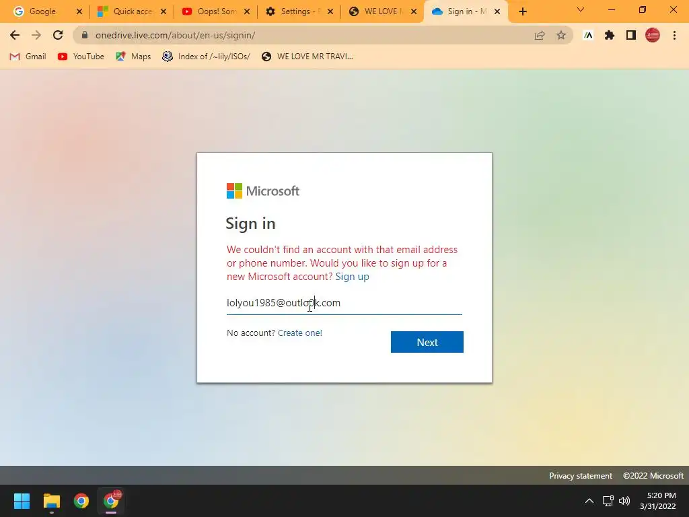Open the Extensions puzzle icon

[610, 35]
